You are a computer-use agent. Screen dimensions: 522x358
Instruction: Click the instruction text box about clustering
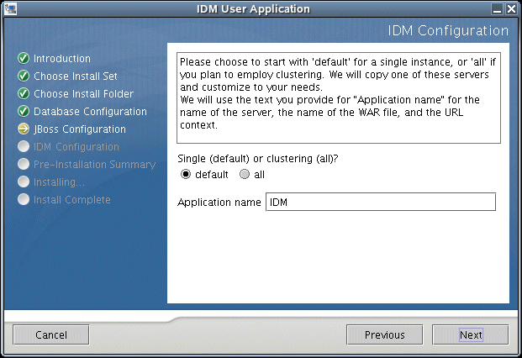point(339,100)
